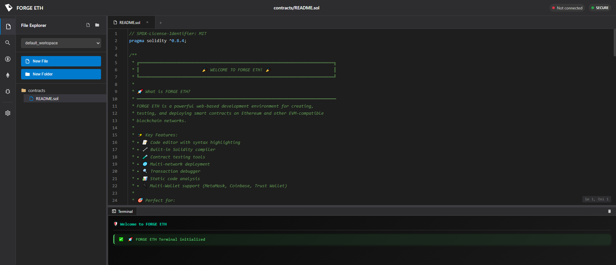This screenshot has width=616, height=265.
Task: Click the Not connected status badge
Action: coord(567,8)
